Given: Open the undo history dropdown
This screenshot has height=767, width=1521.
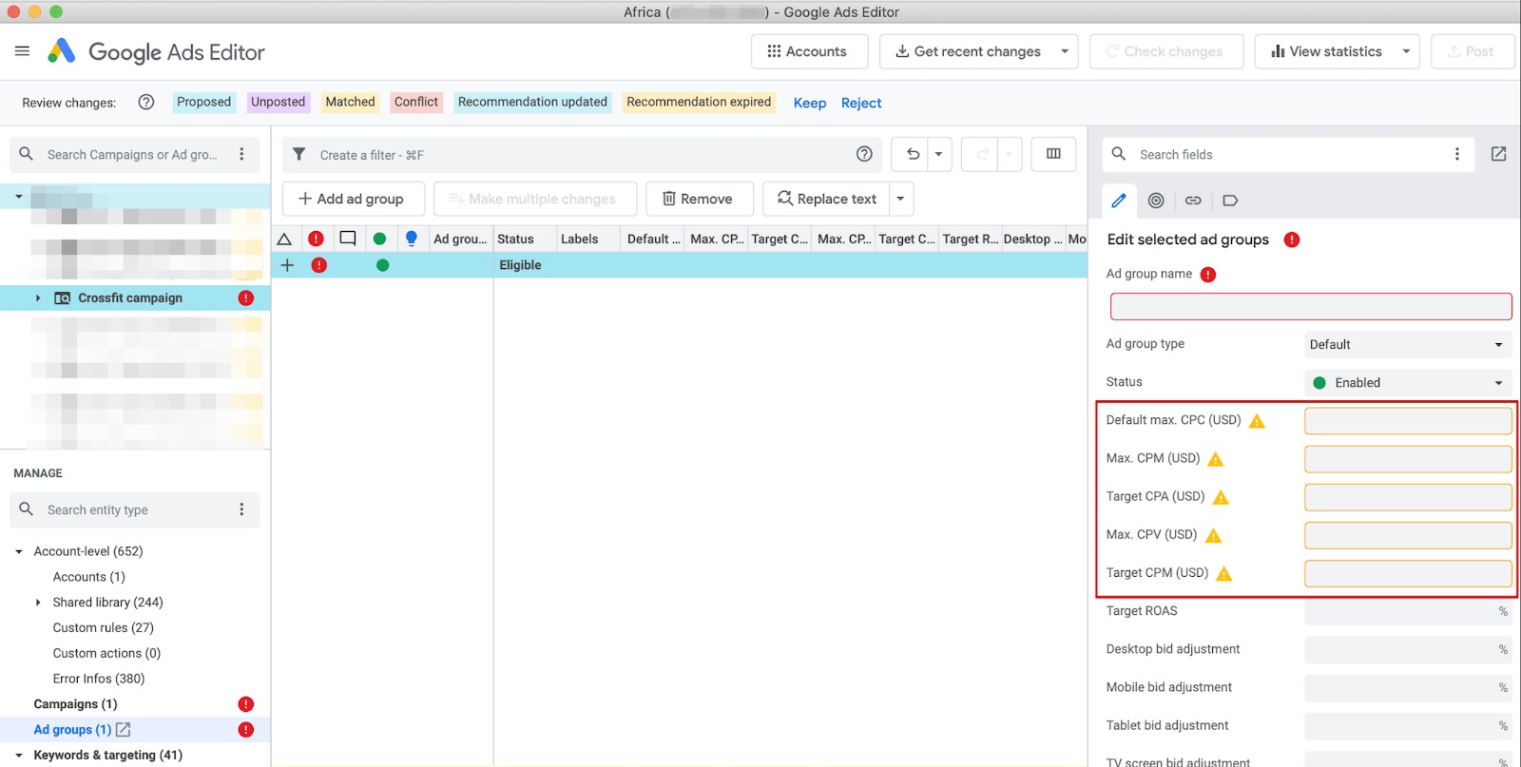Looking at the screenshot, I should 939,154.
